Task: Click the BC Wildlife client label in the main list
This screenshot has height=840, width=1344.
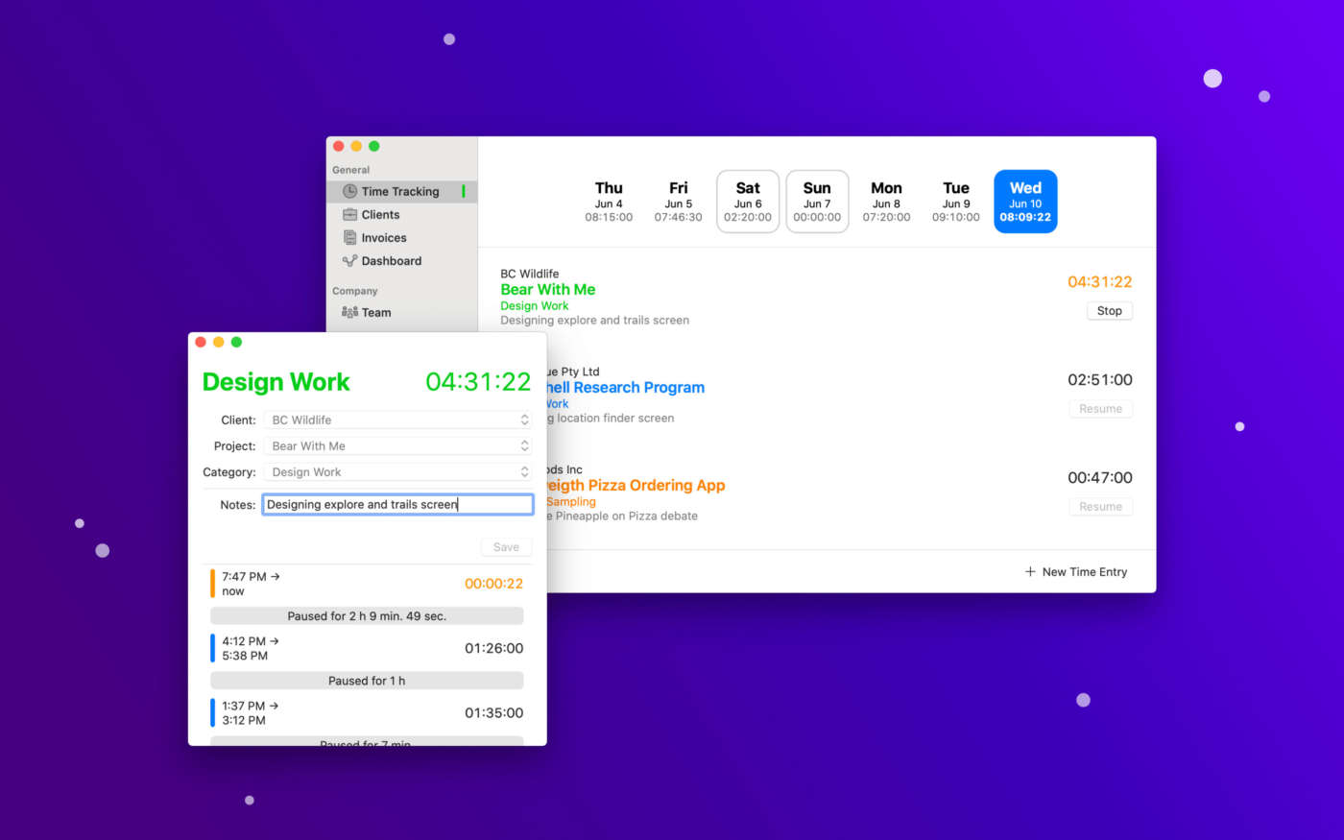Action: (530, 274)
